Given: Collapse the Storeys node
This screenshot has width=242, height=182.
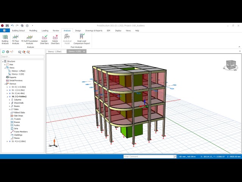Looking at the screenshot, I should tap(5, 84).
